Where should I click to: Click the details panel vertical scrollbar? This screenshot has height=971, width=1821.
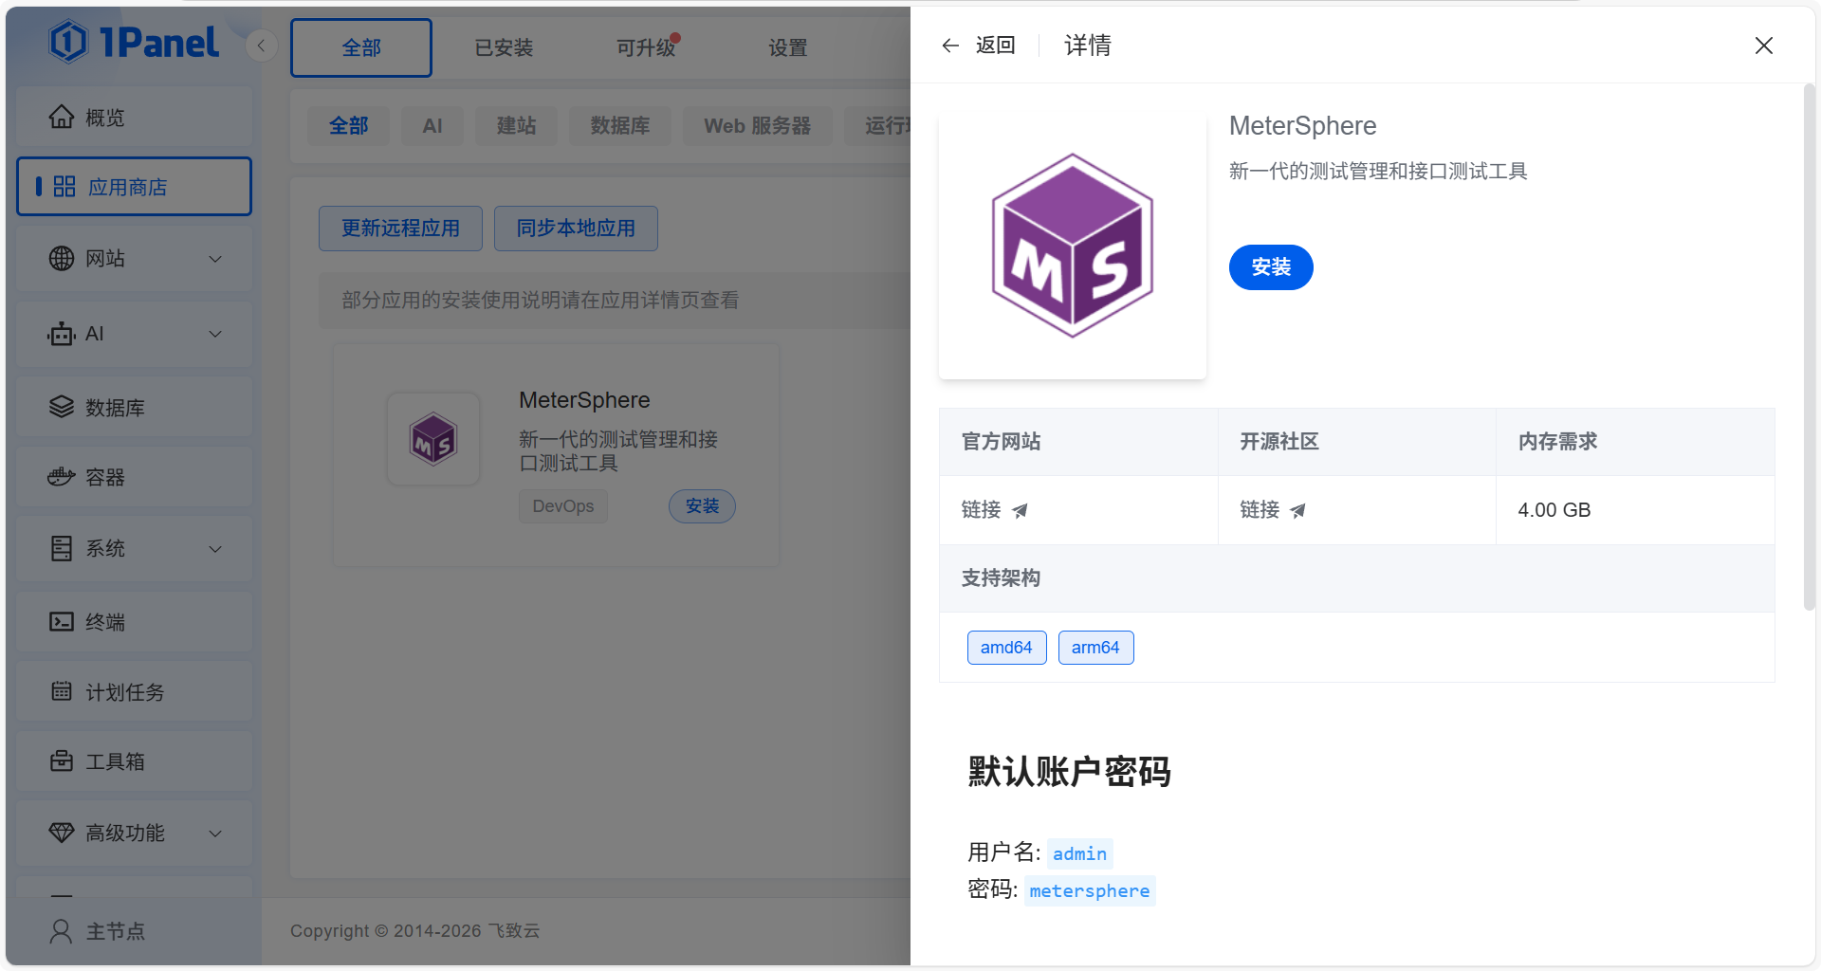tap(1809, 346)
